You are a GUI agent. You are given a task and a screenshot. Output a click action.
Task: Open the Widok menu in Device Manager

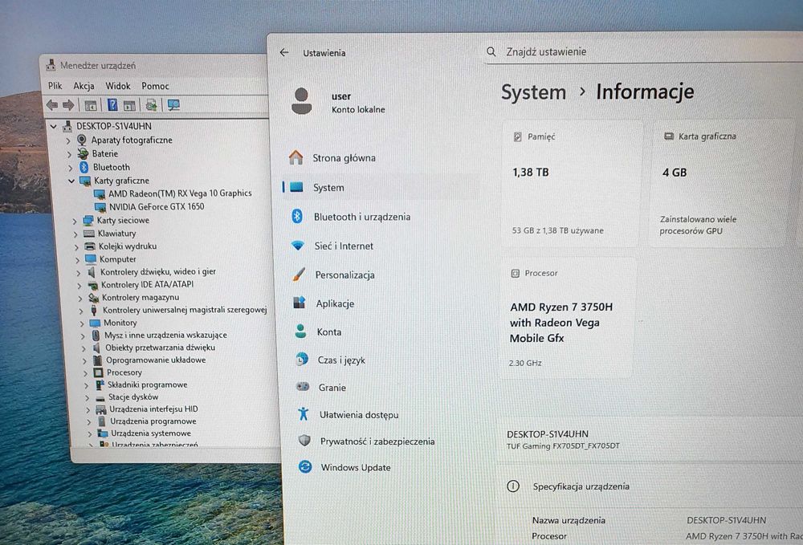[x=118, y=86]
